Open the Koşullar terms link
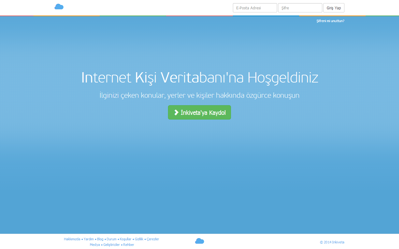This screenshot has height=249, width=399. tap(126, 239)
